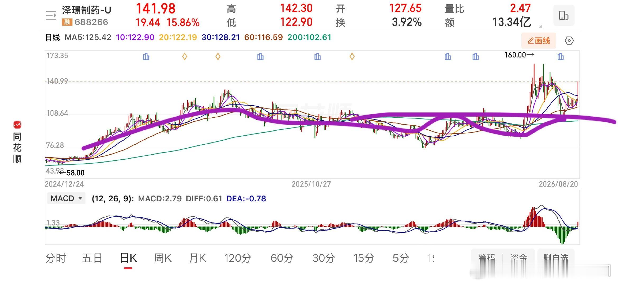Screen dimensions: 619x285
Task: Tap the stock name 泽璟制药-U
Action: coord(87,10)
